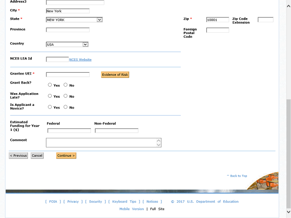Focus the Zip Code Extension field
The width and height of the screenshot is (291, 218).
pos(266,20)
